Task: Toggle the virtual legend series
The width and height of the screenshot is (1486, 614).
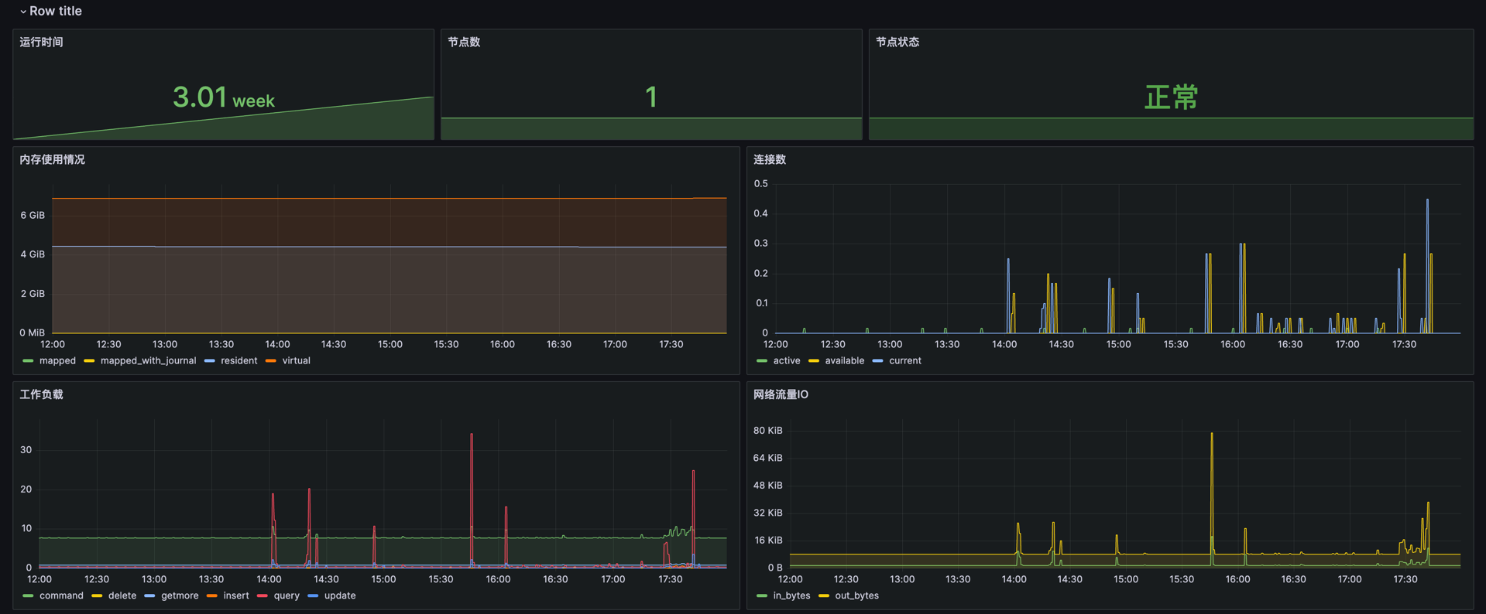Action: point(296,360)
